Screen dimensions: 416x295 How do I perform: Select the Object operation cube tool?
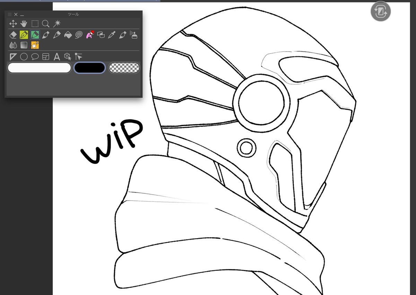(x=68, y=56)
